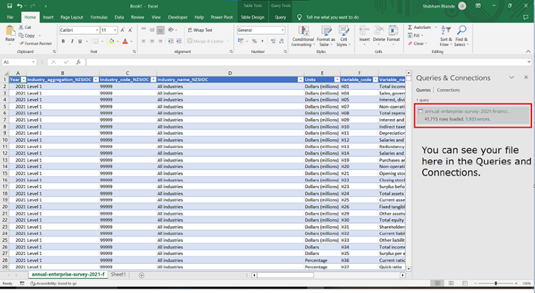The image size is (535, 293).
Task: Open the Industry_aggregation_NZSIOC filter dropdown
Action: click(x=96, y=80)
